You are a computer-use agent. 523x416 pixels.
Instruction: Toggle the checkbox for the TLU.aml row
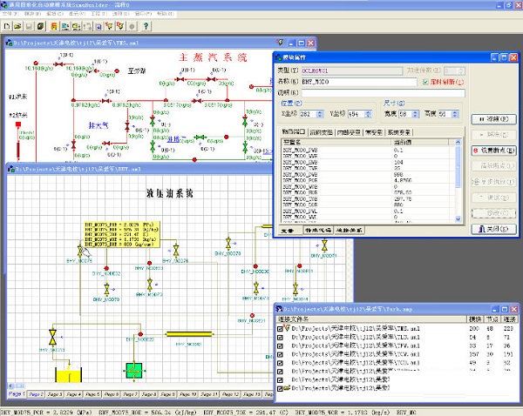280,338
